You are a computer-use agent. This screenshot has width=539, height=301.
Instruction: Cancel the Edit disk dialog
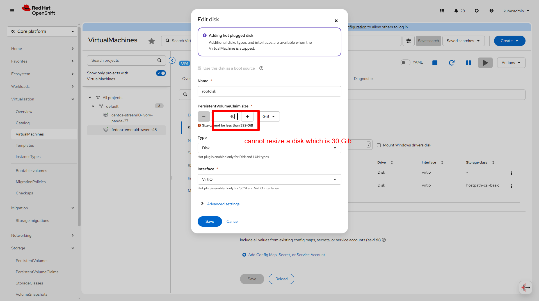click(x=232, y=221)
